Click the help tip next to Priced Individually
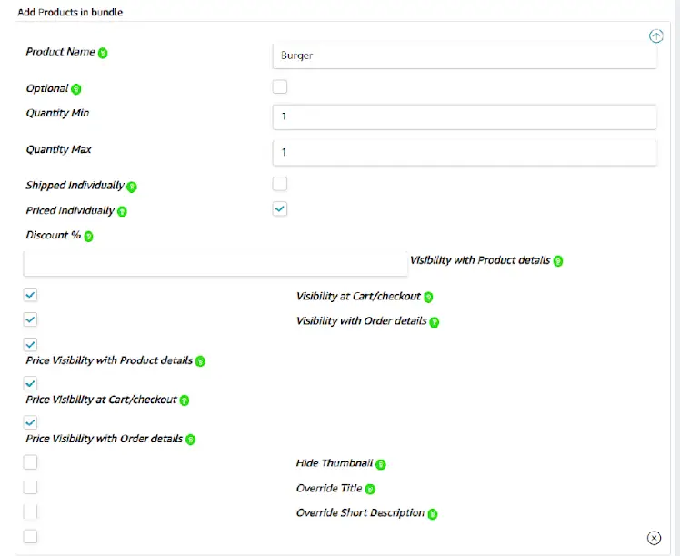The width and height of the screenshot is (680, 557). click(123, 211)
